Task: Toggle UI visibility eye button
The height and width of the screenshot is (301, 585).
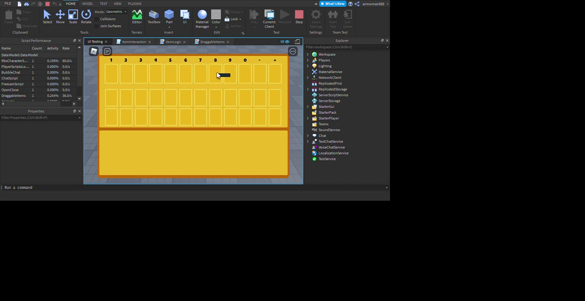Action: (x=285, y=42)
